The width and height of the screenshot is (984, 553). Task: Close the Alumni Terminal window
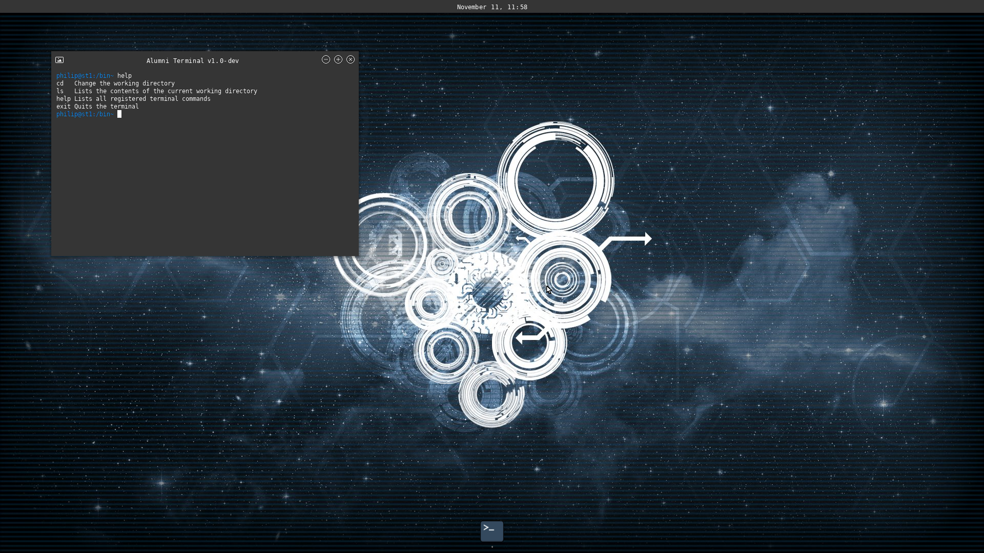(x=351, y=59)
